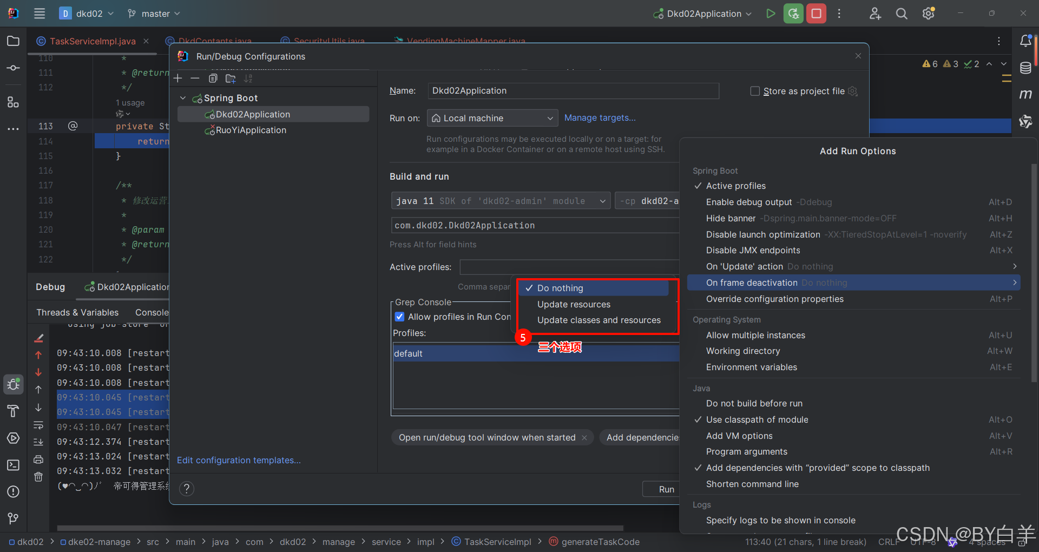Viewport: 1039px width, 552px height.
Task: Stop the running Dkd02Application
Action: click(816, 14)
